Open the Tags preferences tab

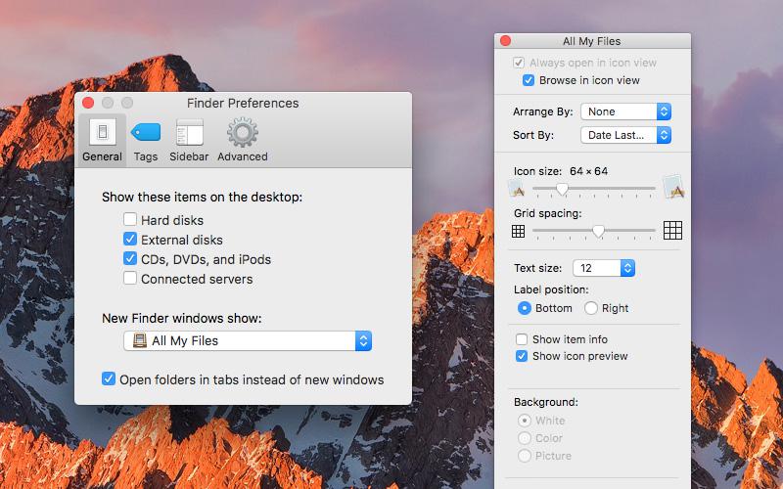(x=145, y=141)
